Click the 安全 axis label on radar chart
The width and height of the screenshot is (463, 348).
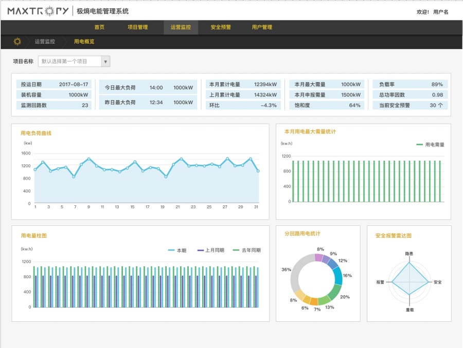click(438, 282)
